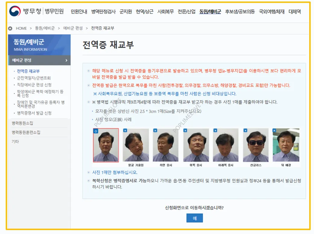Click the home icon in breadcrumb
Screen dimensions: 314x234
(x=10, y=29)
